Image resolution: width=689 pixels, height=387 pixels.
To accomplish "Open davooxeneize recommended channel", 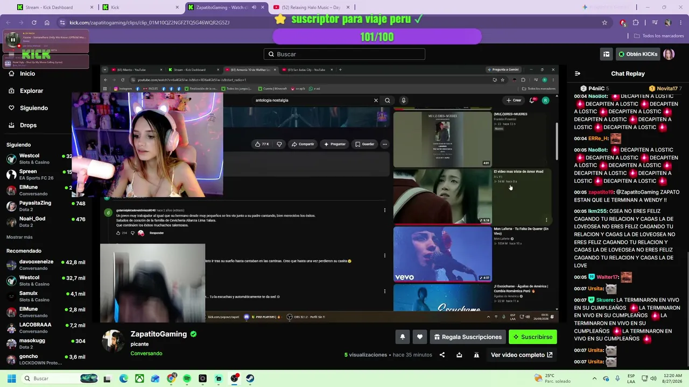I will 45,265.
